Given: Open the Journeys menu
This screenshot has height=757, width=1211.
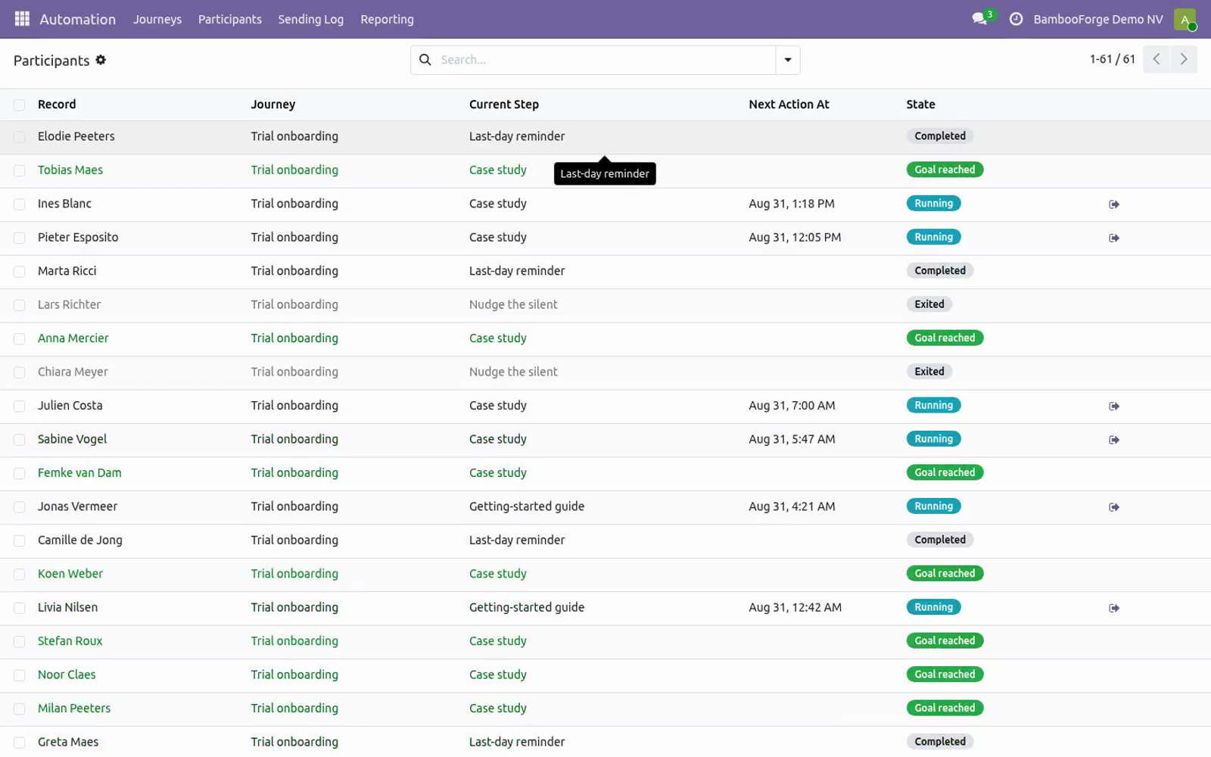Looking at the screenshot, I should (157, 19).
